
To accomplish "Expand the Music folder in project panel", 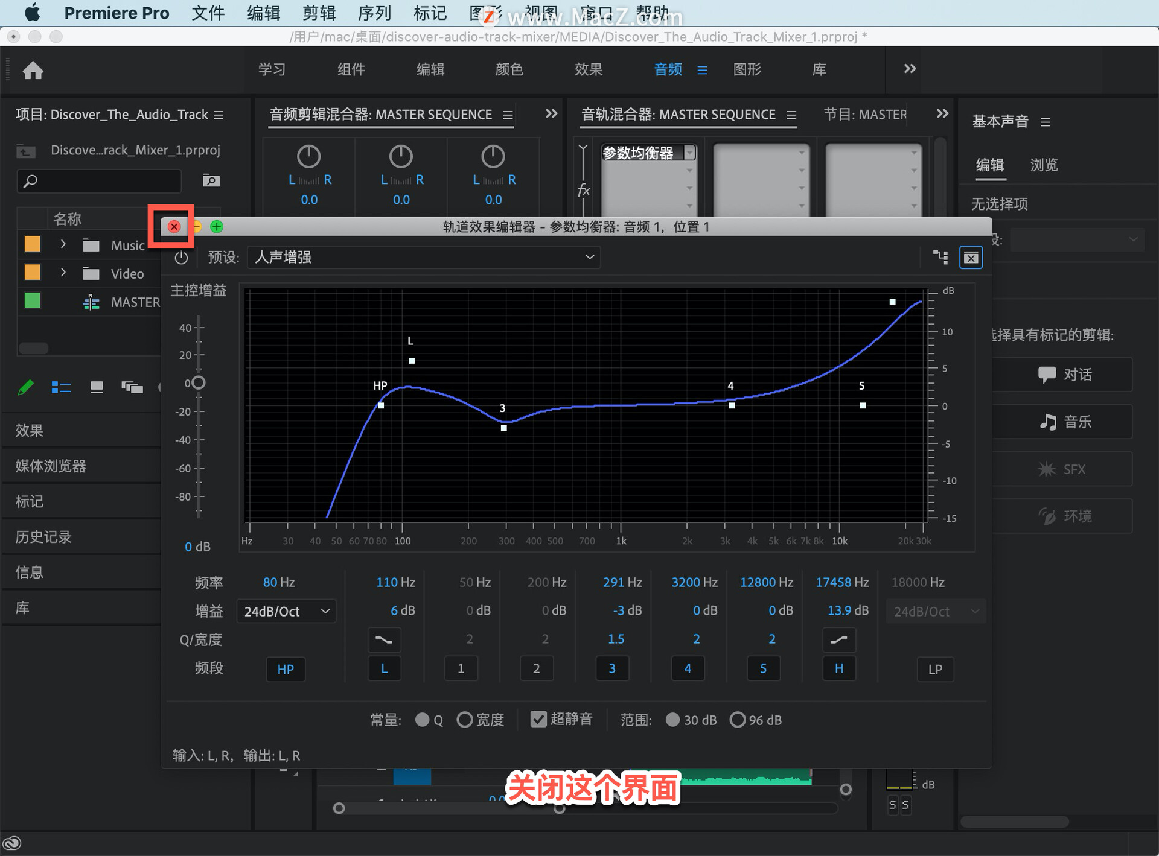I will 63,244.
